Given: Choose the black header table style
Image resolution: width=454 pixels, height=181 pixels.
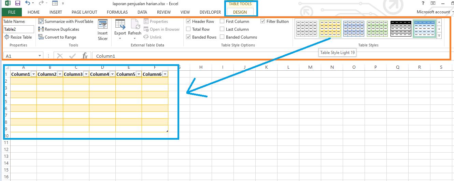Looking at the screenshot, I should tap(401, 28).
